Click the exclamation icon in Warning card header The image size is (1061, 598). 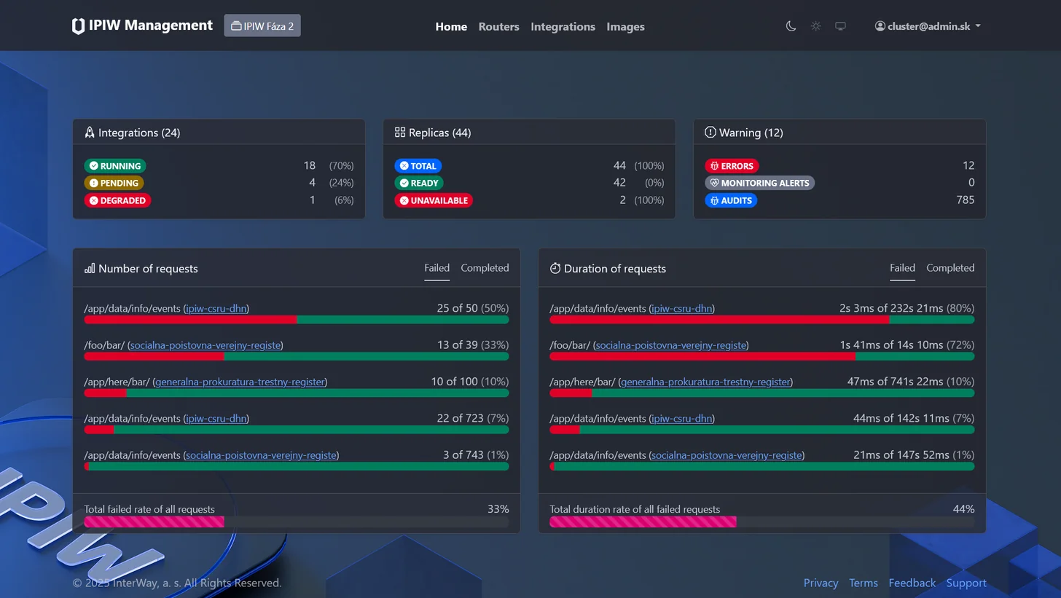[710, 133]
